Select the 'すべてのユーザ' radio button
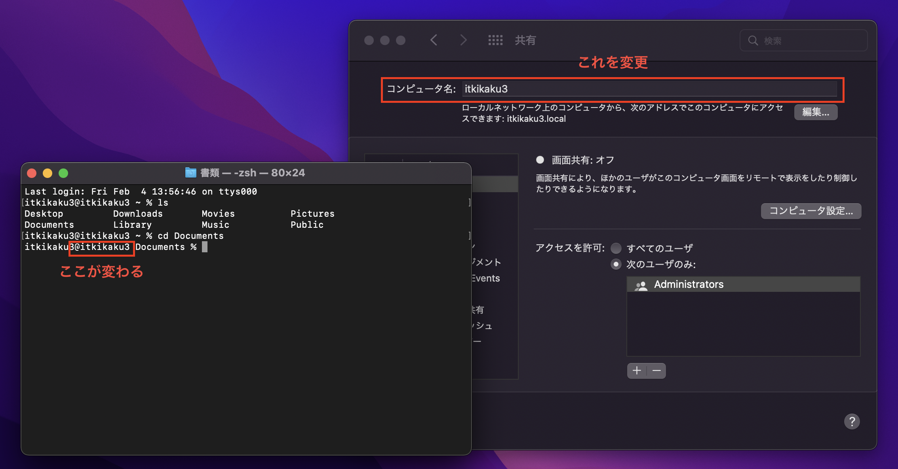Viewport: 898px width, 469px height. pos(616,248)
